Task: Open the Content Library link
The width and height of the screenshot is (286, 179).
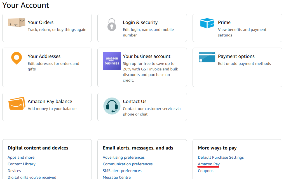Action: coord(22,164)
